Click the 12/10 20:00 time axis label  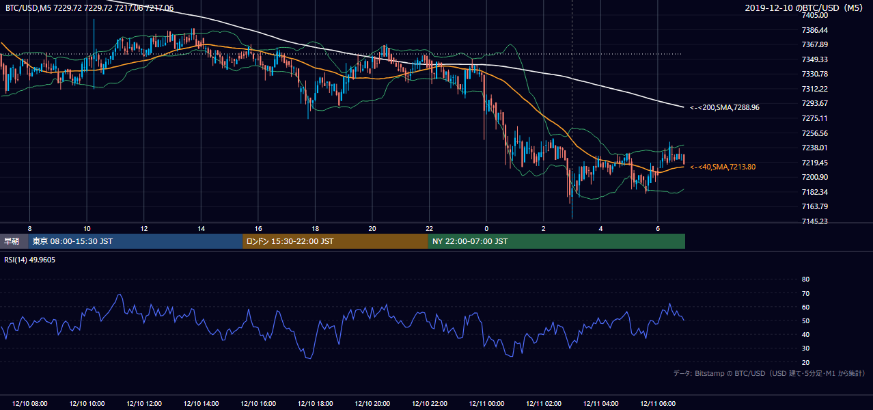[372, 404]
